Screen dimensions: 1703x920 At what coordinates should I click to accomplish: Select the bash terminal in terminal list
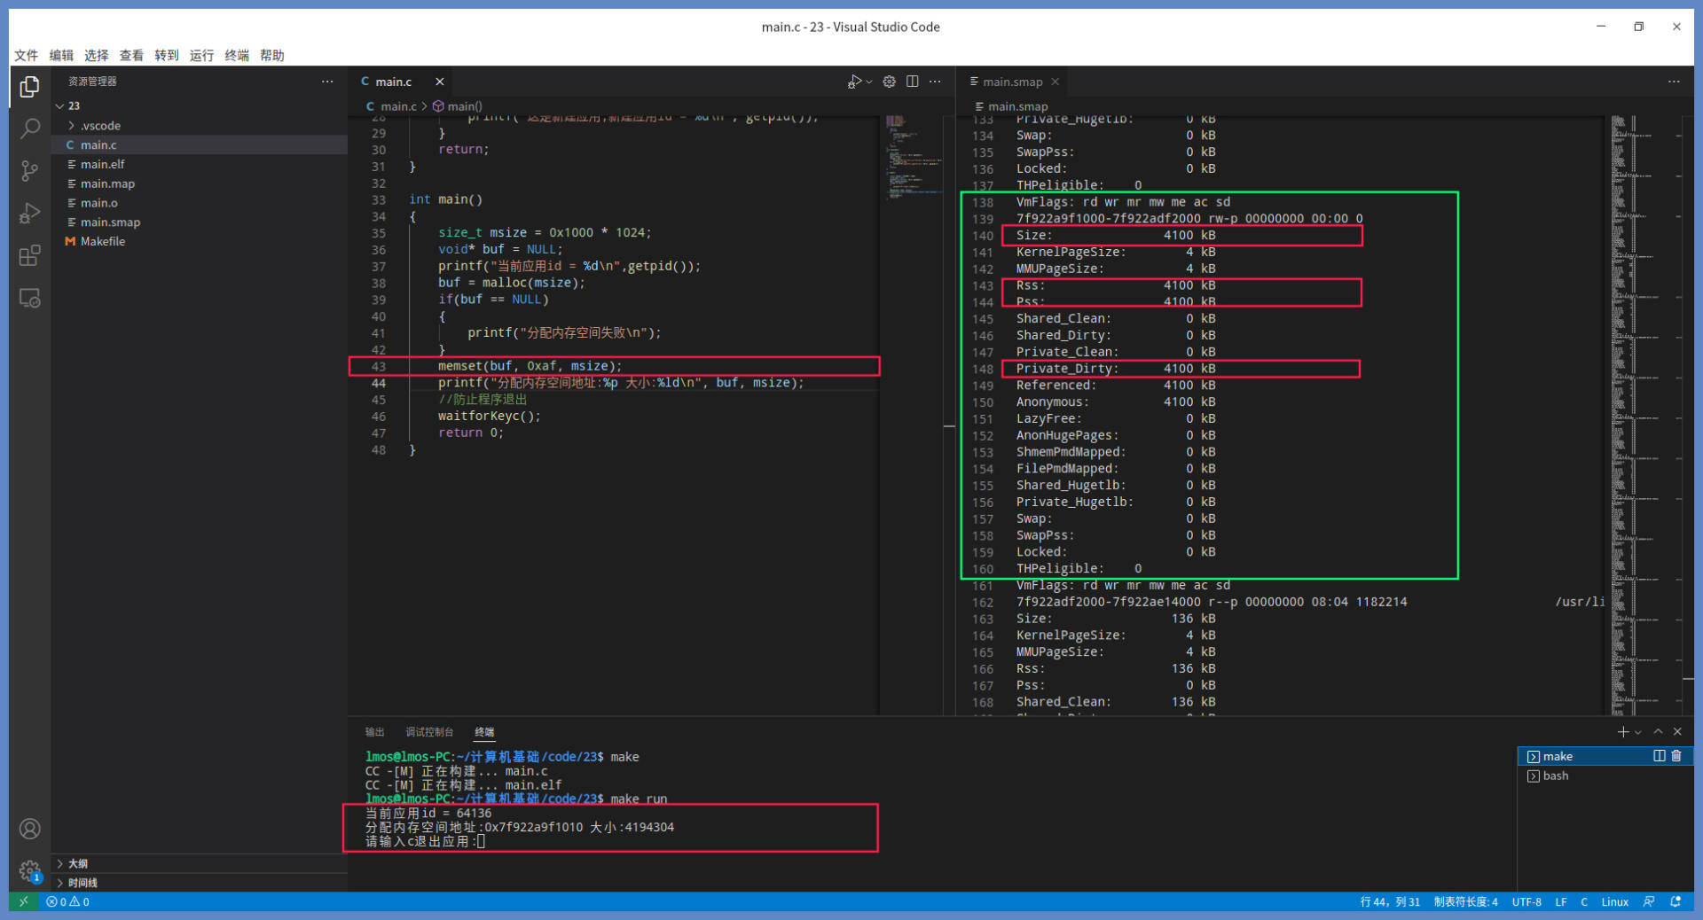[x=1555, y=776]
